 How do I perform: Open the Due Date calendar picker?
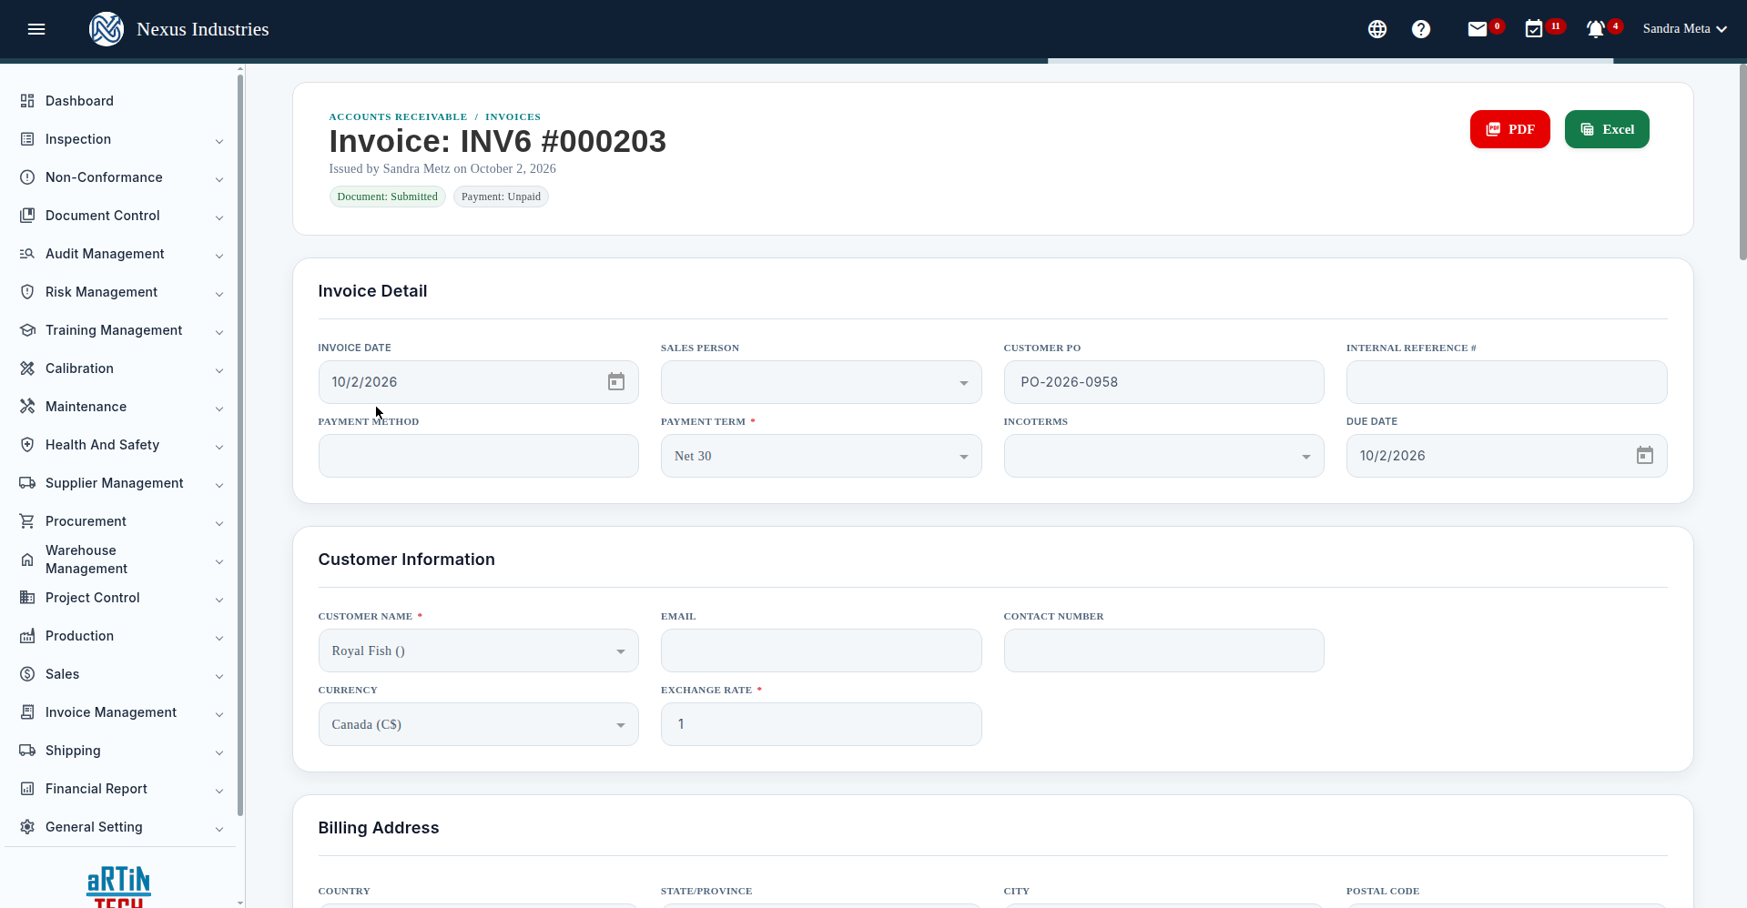pos(1645,456)
